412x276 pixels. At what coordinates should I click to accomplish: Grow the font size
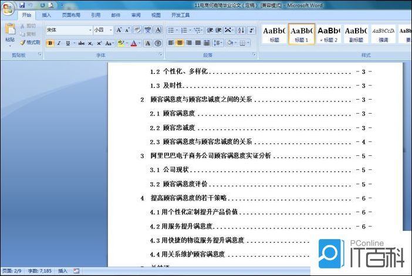pyautogui.click(x=119, y=30)
